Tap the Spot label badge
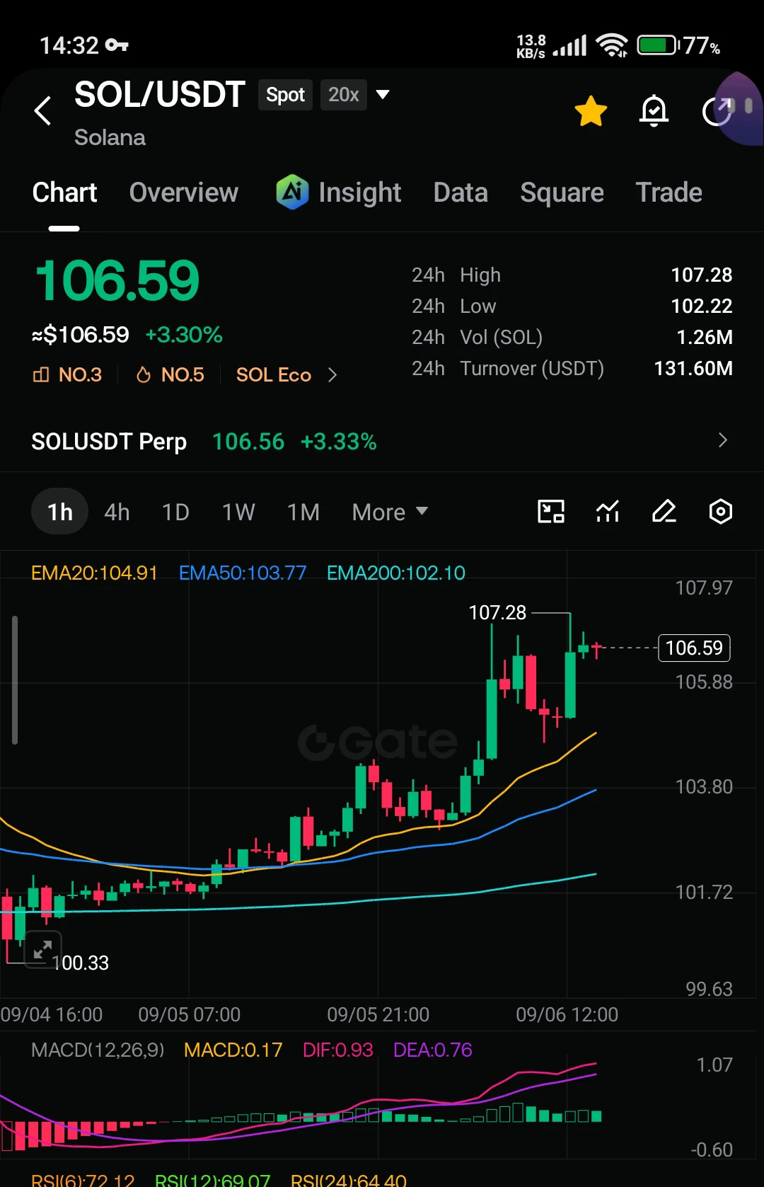The image size is (764, 1187). 285,95
